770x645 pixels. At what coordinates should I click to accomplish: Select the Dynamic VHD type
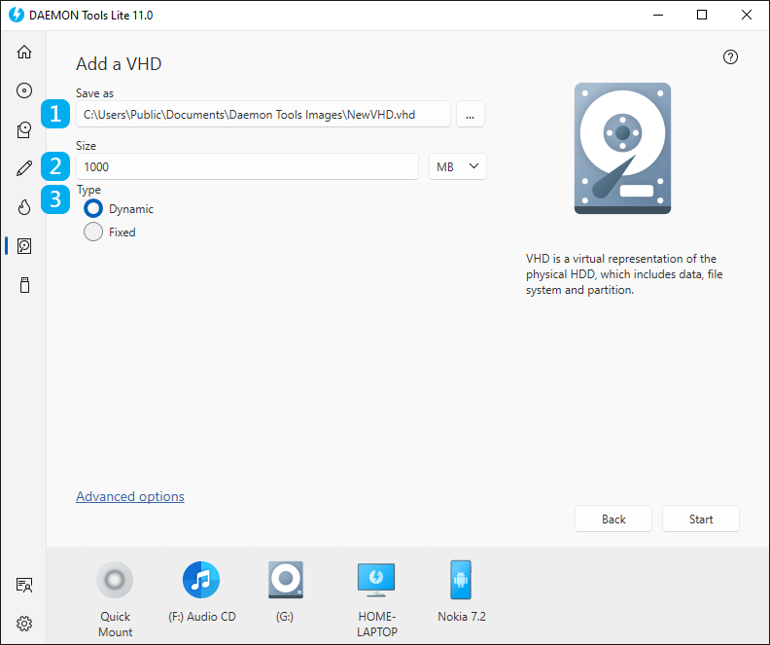(93, 209)
